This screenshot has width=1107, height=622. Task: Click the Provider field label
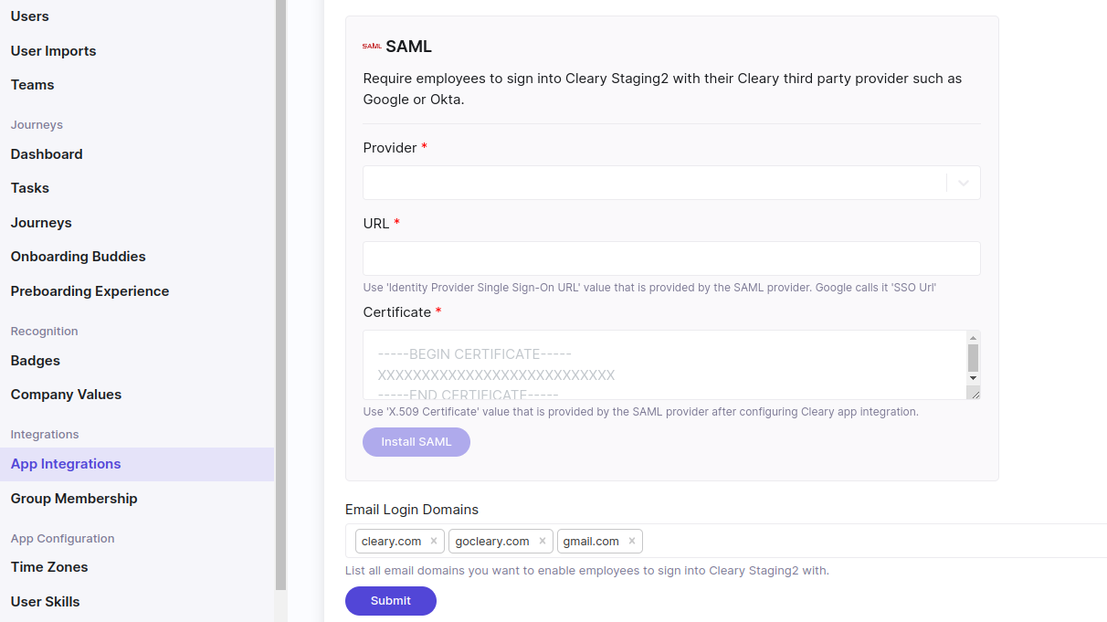(390, 148)
